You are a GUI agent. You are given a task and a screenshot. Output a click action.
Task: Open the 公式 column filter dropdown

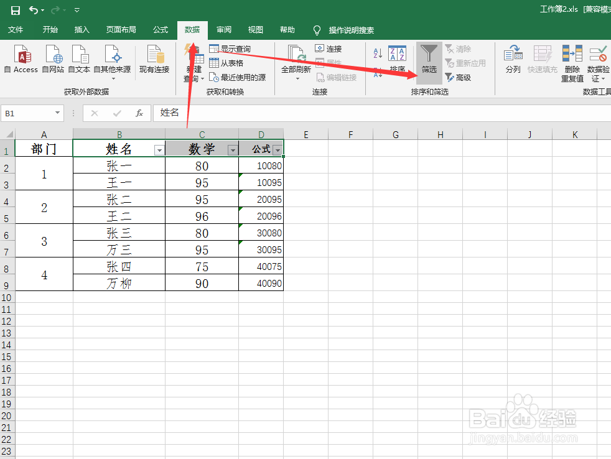278,150
